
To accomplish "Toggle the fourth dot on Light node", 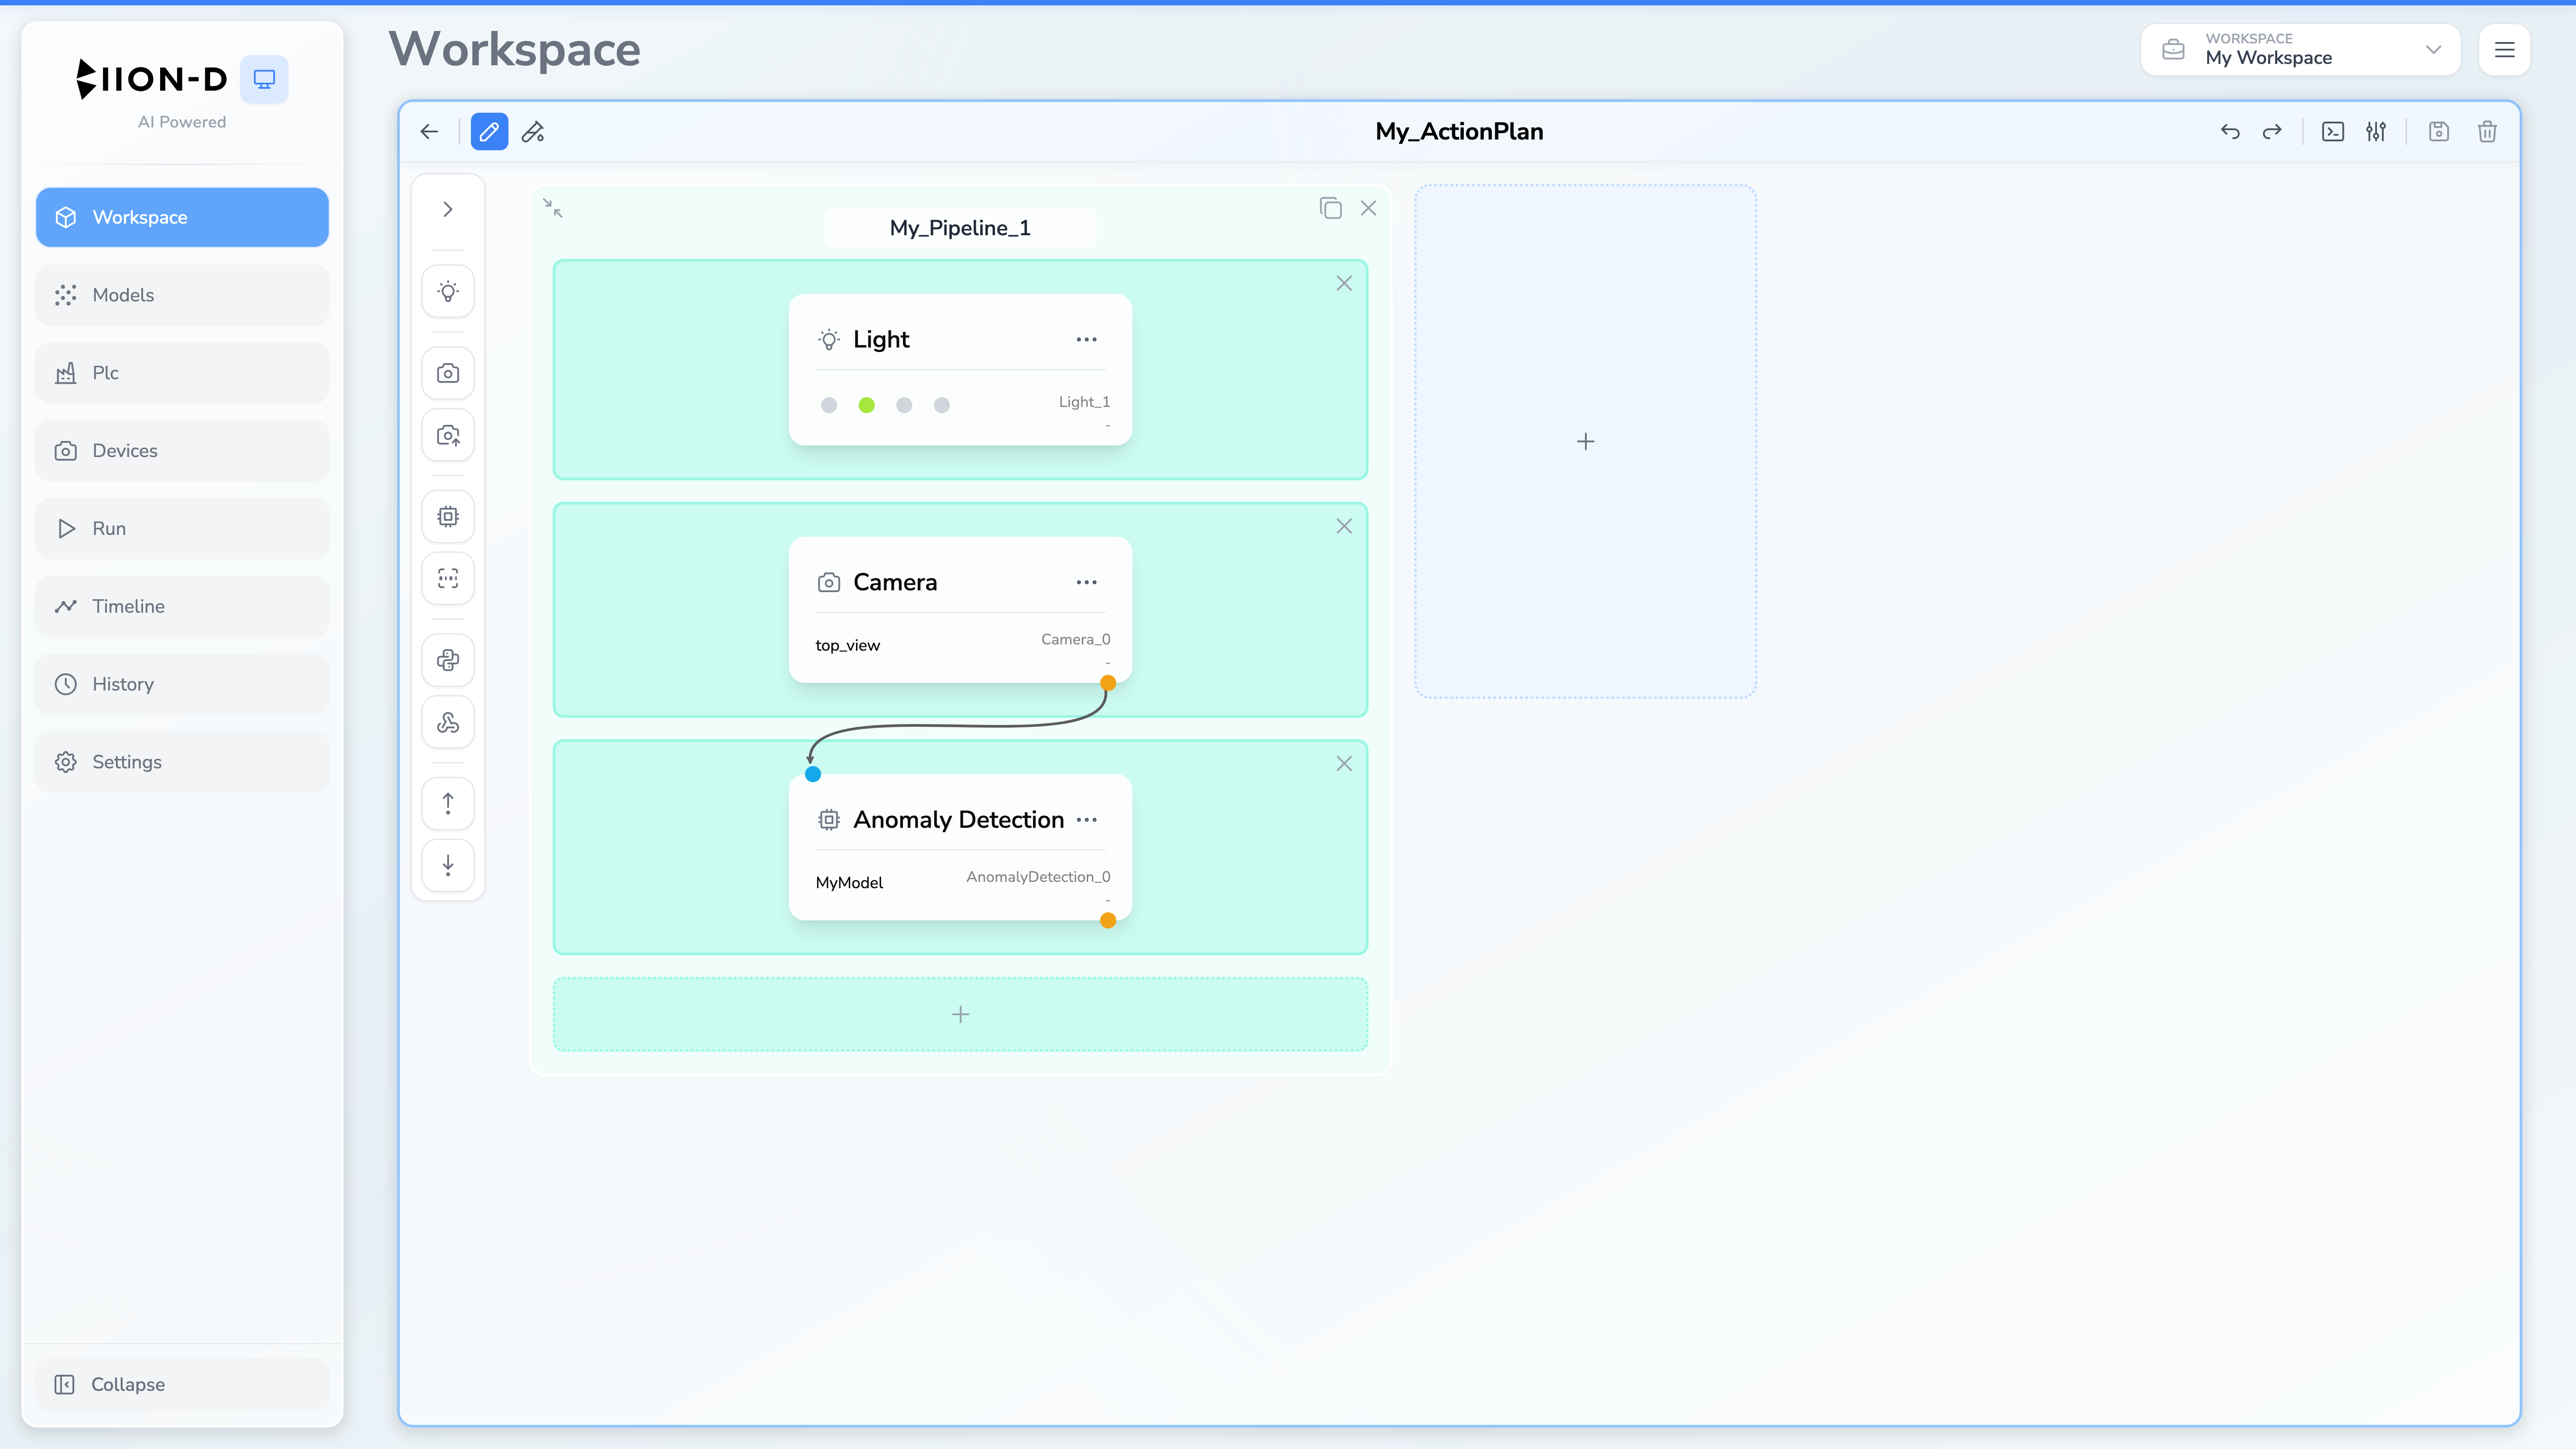I will pyautogui.click(x=941, y=405).
